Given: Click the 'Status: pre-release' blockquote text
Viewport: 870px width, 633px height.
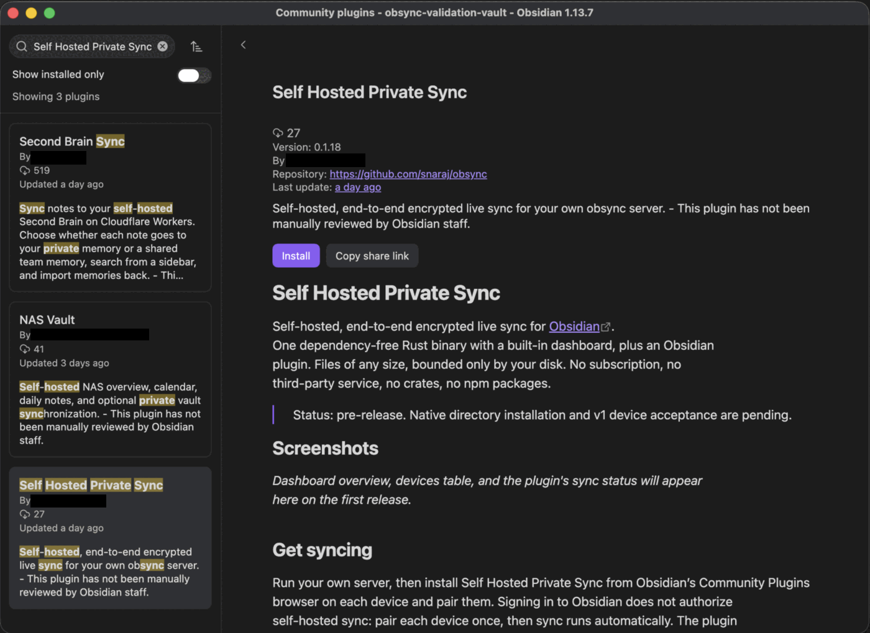Looking at the screenshot, I should tap(542, 415).
